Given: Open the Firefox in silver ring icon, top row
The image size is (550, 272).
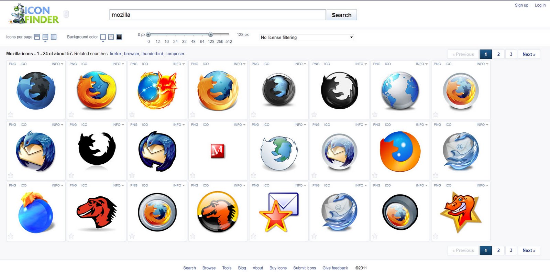Looking at the screenshot, I should click(x=461, y=91).
